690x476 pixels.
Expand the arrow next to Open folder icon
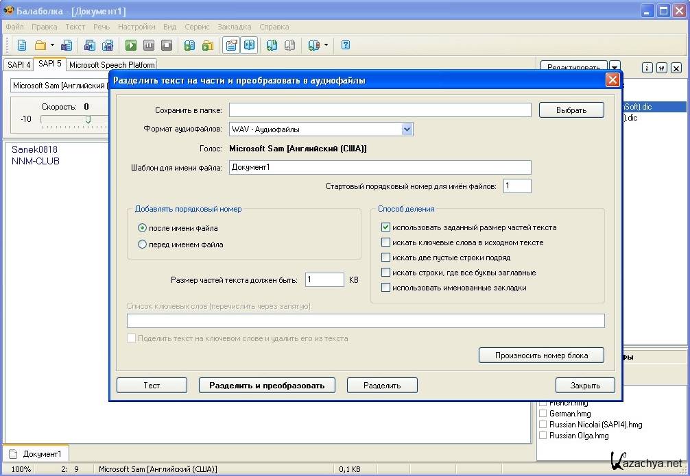[x=52, y=45]
